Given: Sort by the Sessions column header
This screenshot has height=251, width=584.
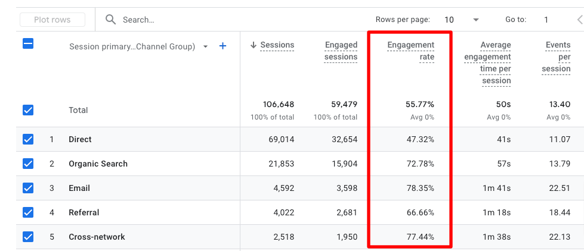Looking at the screenshot, I should (x=277, y=45).
